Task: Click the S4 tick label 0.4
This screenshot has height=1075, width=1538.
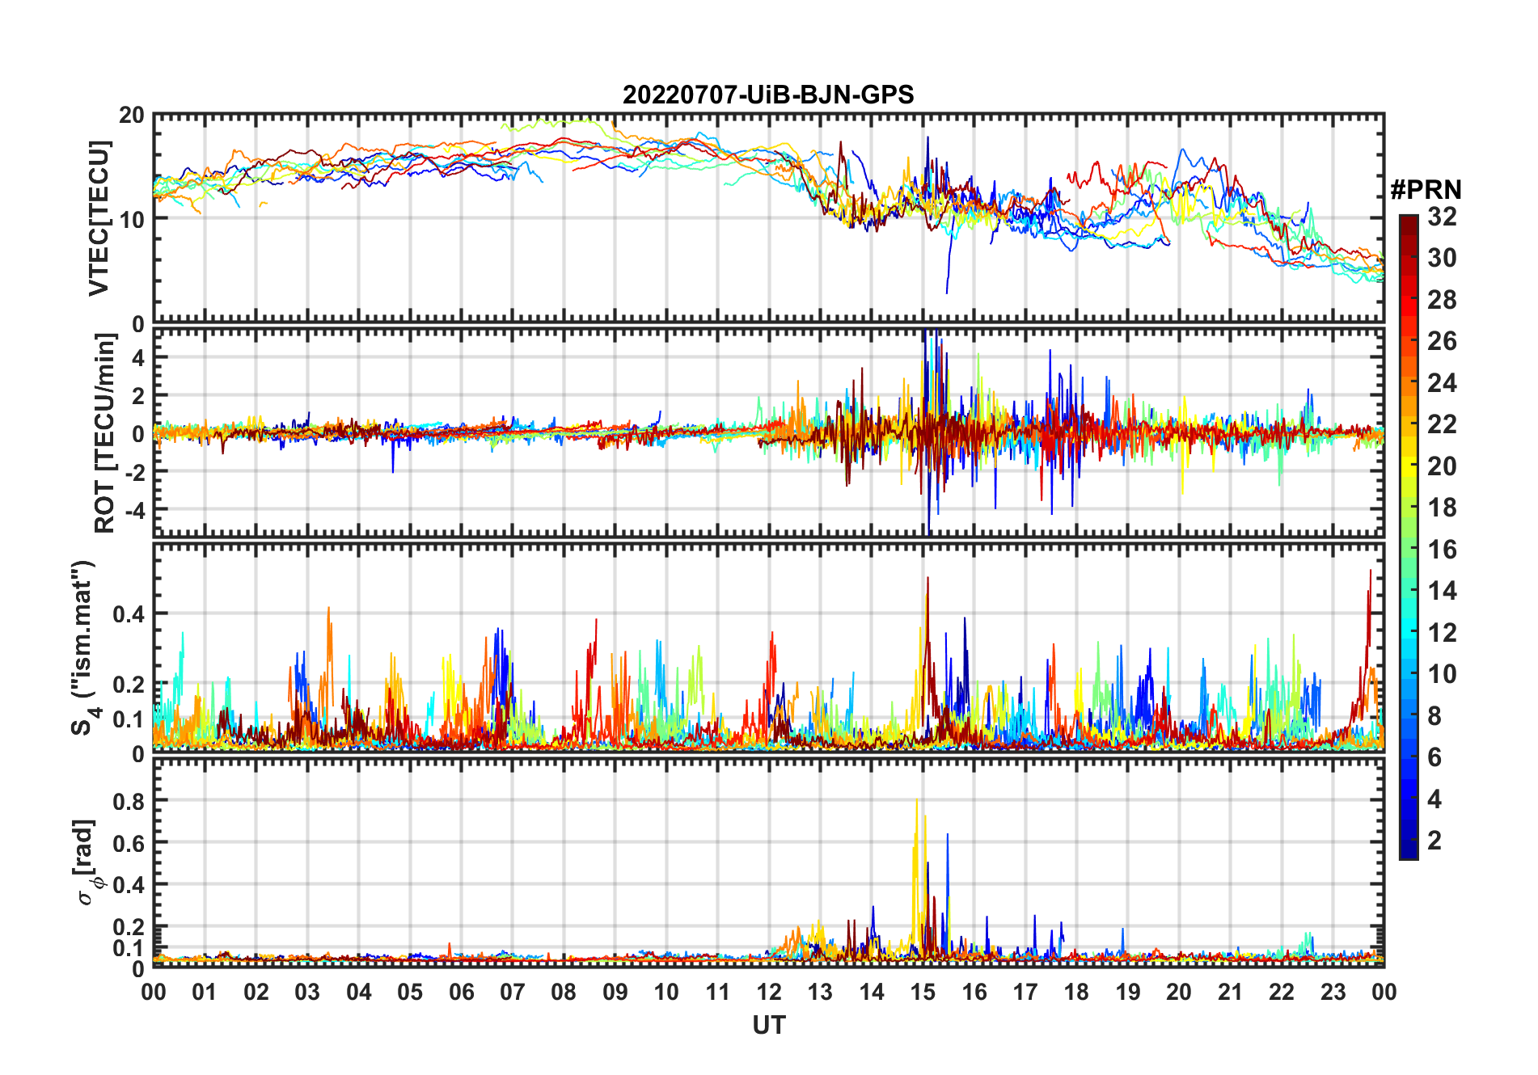Action: point(128,614)
